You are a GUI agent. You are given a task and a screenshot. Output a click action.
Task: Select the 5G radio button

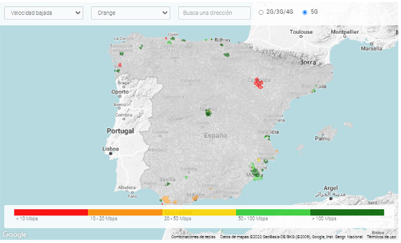point(305,12)
